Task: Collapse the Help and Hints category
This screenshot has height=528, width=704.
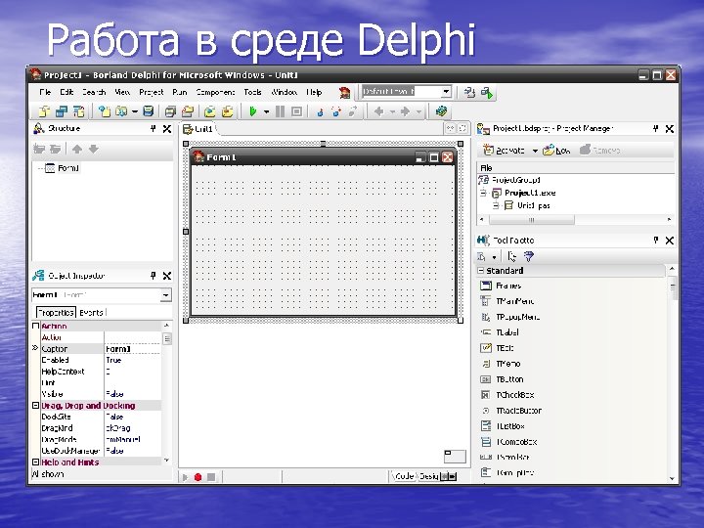Action: 35,462
